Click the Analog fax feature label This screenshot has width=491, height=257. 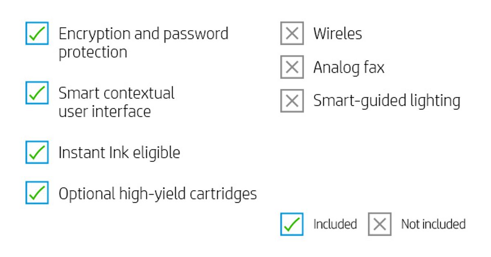click(x=349, y=67)
